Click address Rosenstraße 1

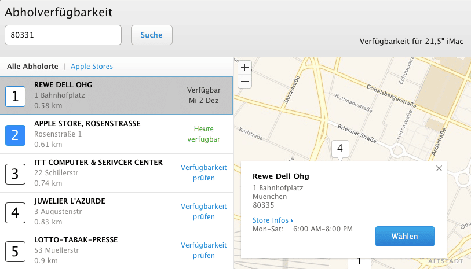tap(58, 134)
